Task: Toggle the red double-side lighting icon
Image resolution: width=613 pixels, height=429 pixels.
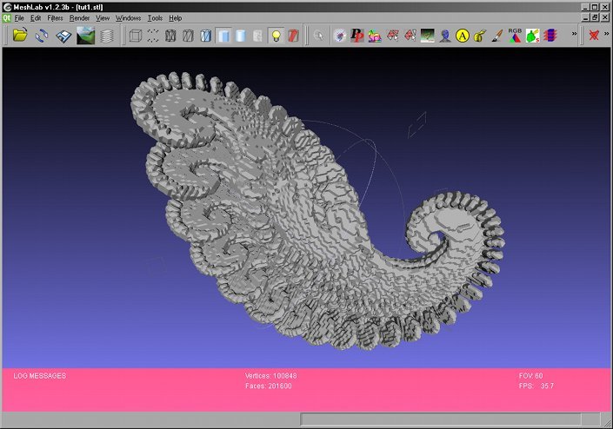Action: point(295,36)
